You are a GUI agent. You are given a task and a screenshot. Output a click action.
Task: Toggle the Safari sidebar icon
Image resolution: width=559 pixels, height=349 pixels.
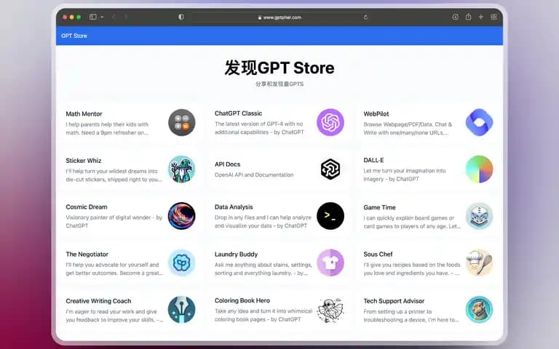coord(93,17)
